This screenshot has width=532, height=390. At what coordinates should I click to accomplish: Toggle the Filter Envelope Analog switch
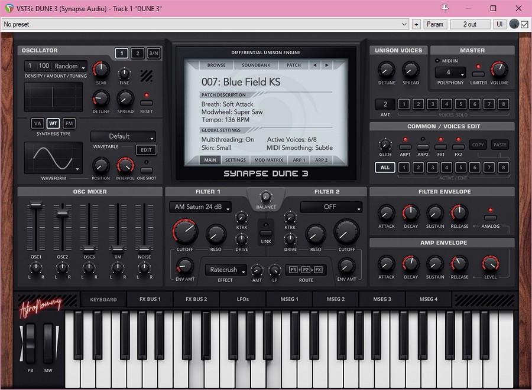coord(490,217)
